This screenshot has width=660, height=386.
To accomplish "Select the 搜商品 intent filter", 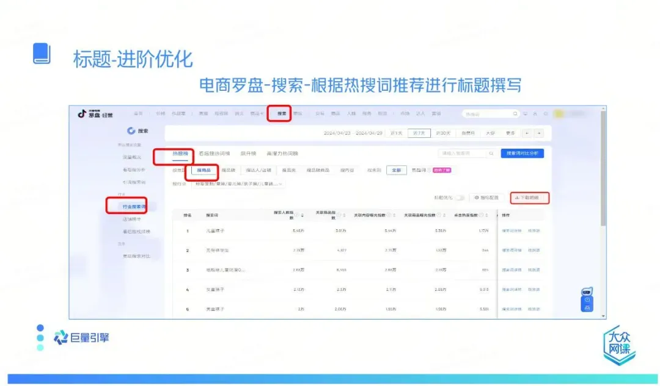I will click(204, 170).
